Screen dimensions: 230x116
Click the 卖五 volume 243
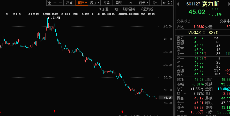pos(217,38)
